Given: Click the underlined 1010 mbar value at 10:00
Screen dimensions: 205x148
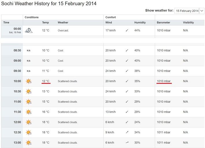Looking at the screenshot, I should coord(164,81).
